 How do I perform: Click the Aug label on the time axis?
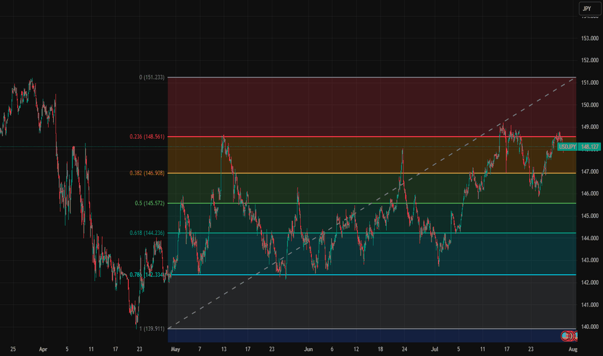tap(573, 349)
